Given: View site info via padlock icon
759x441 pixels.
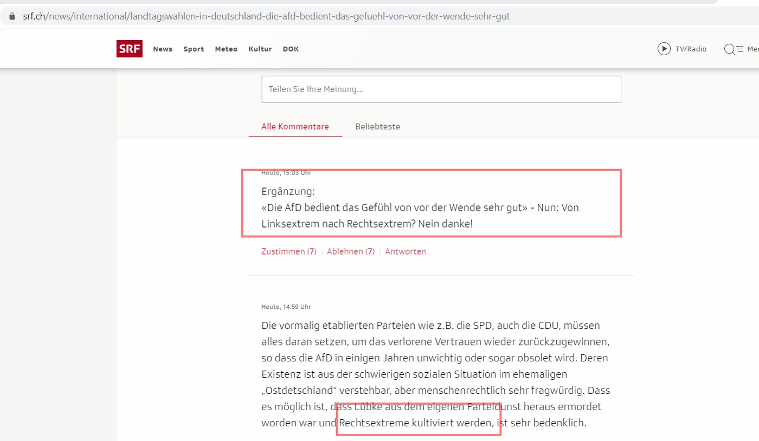Looking at the screenshot, I should pyautogui.click(x=12, y=16).
